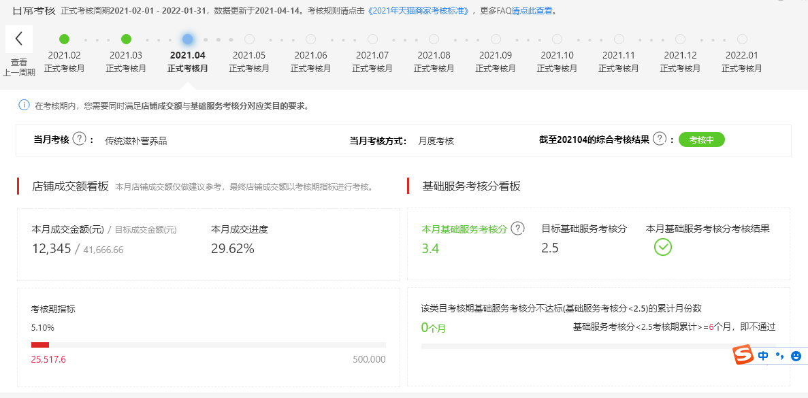Click the 截至202104的综合考核结果 label
The height and width of the screenshot is (398, 808).
click(x=594, y=139)
